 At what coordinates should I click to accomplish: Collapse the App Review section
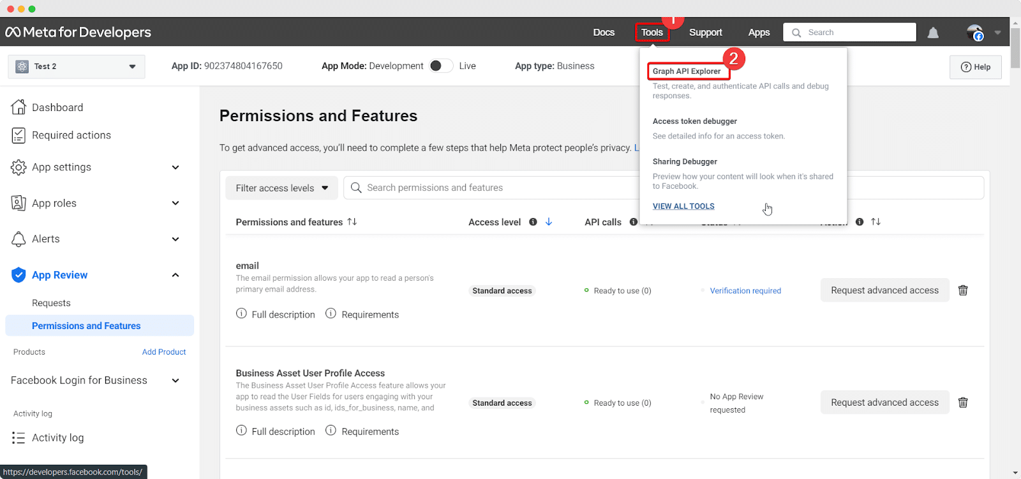click(175, 275)
